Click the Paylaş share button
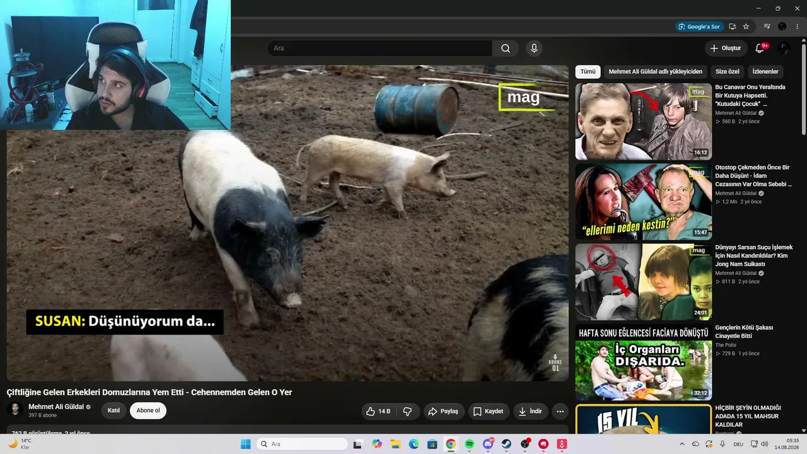The width and height of the screenshot is (807, 454). click(x=443, y=411)
